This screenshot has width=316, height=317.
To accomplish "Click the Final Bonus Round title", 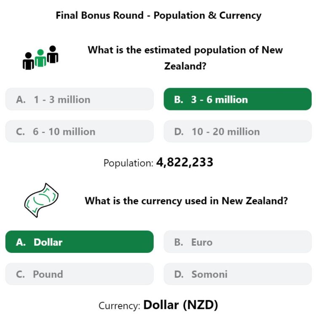I will tap(158, 16).
